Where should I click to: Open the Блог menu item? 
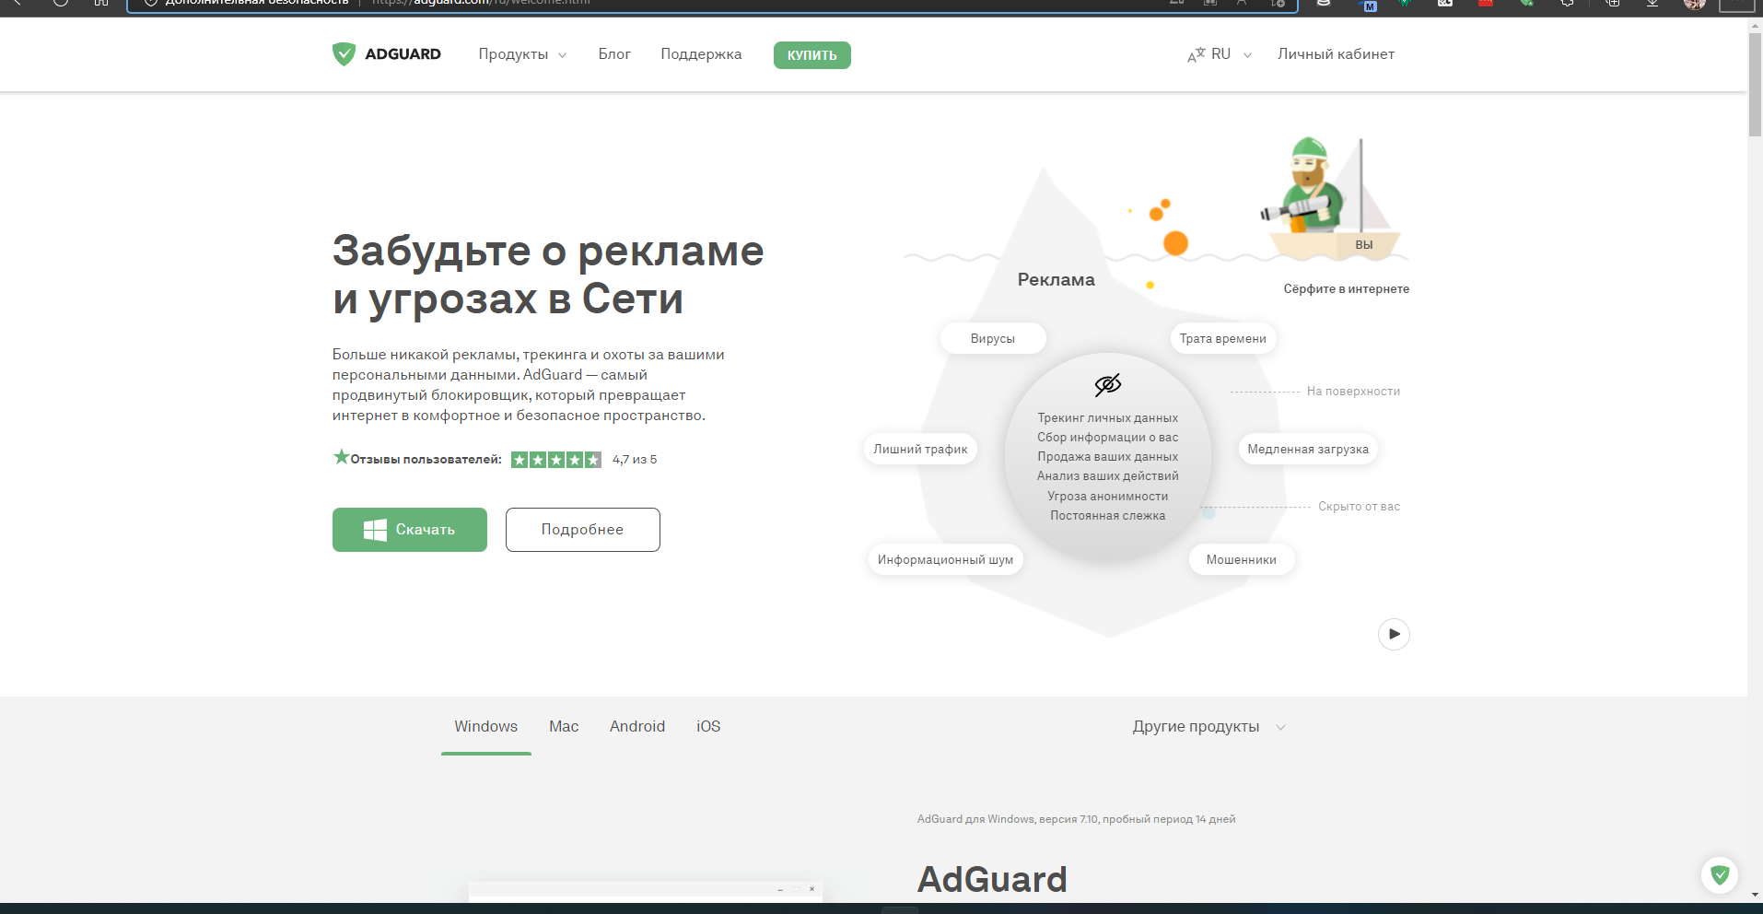[614, 53]
